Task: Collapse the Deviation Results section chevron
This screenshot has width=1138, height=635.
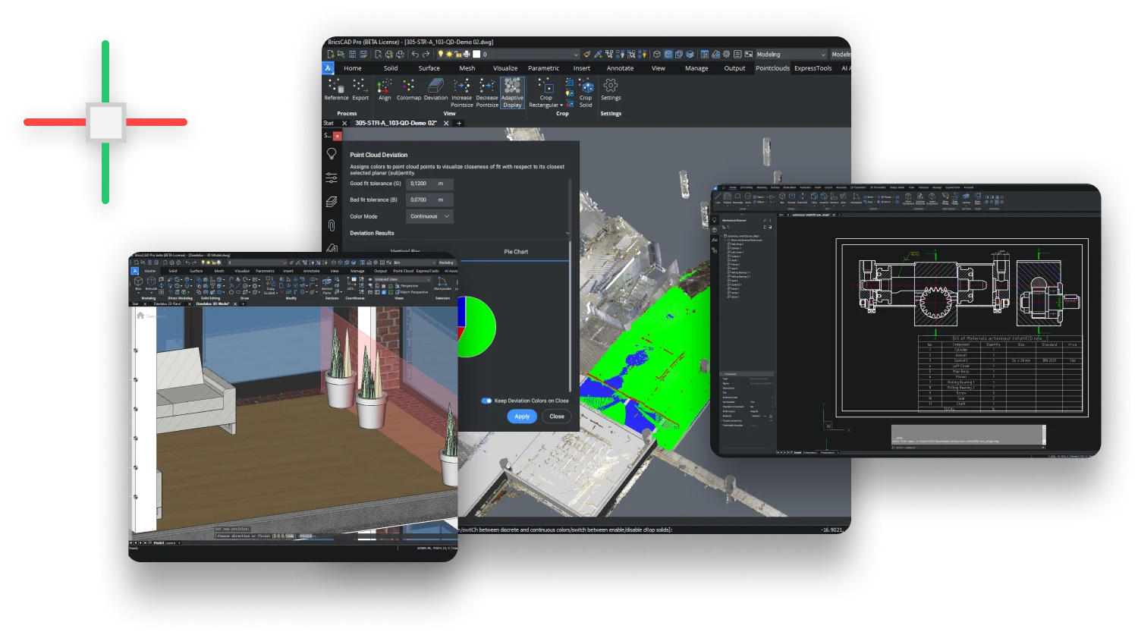Action: point(567,234)
